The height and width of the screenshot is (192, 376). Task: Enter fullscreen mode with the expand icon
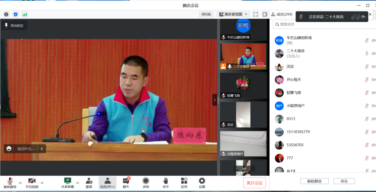255,14
